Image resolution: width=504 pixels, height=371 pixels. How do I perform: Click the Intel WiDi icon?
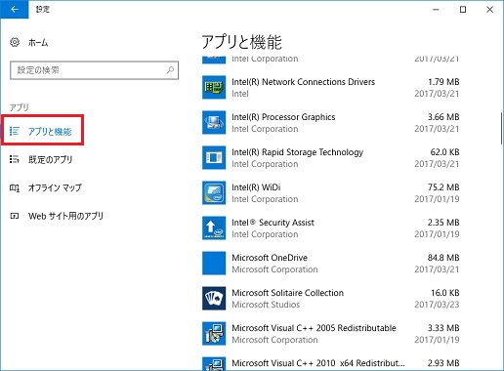coord(214,192)
